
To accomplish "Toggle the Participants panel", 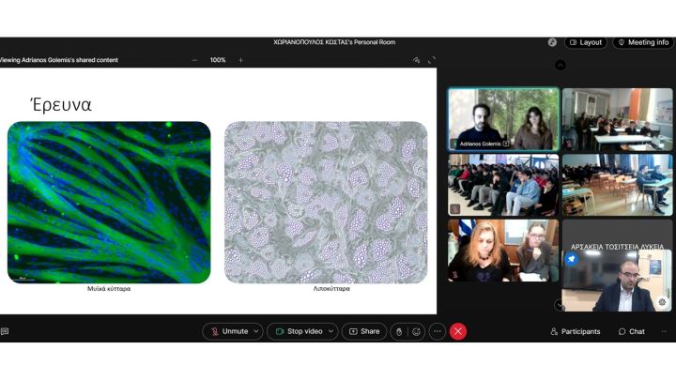I will [x=575, y=331].
